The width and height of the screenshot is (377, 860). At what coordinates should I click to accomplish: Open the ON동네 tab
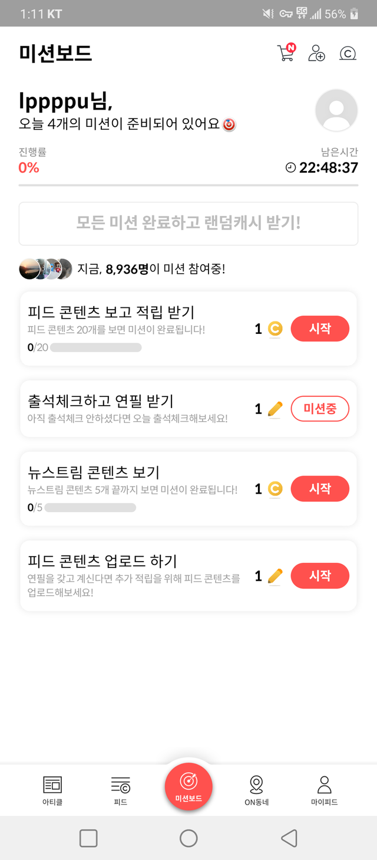click(x=256, y=790)
